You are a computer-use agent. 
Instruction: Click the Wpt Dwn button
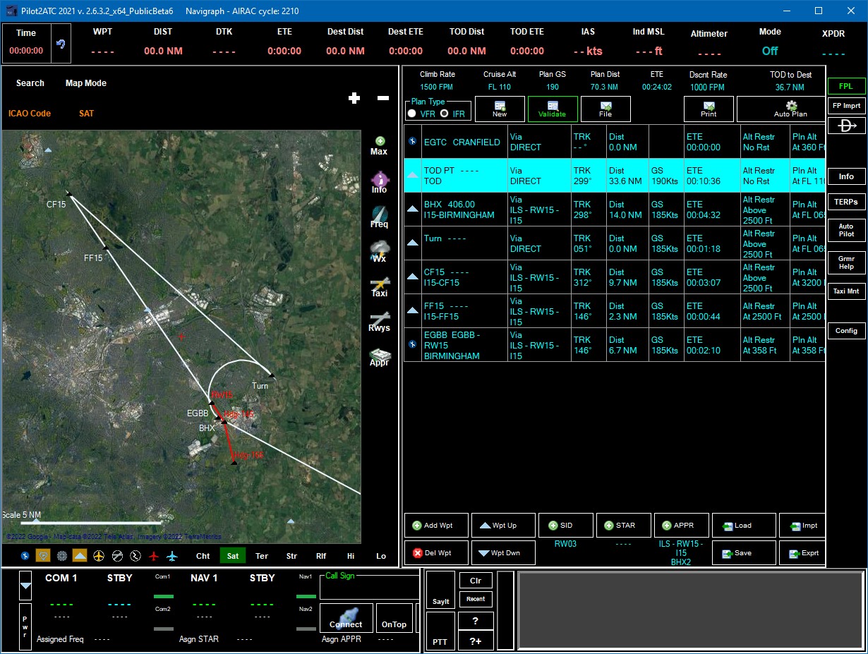click(x=503, y=553)
